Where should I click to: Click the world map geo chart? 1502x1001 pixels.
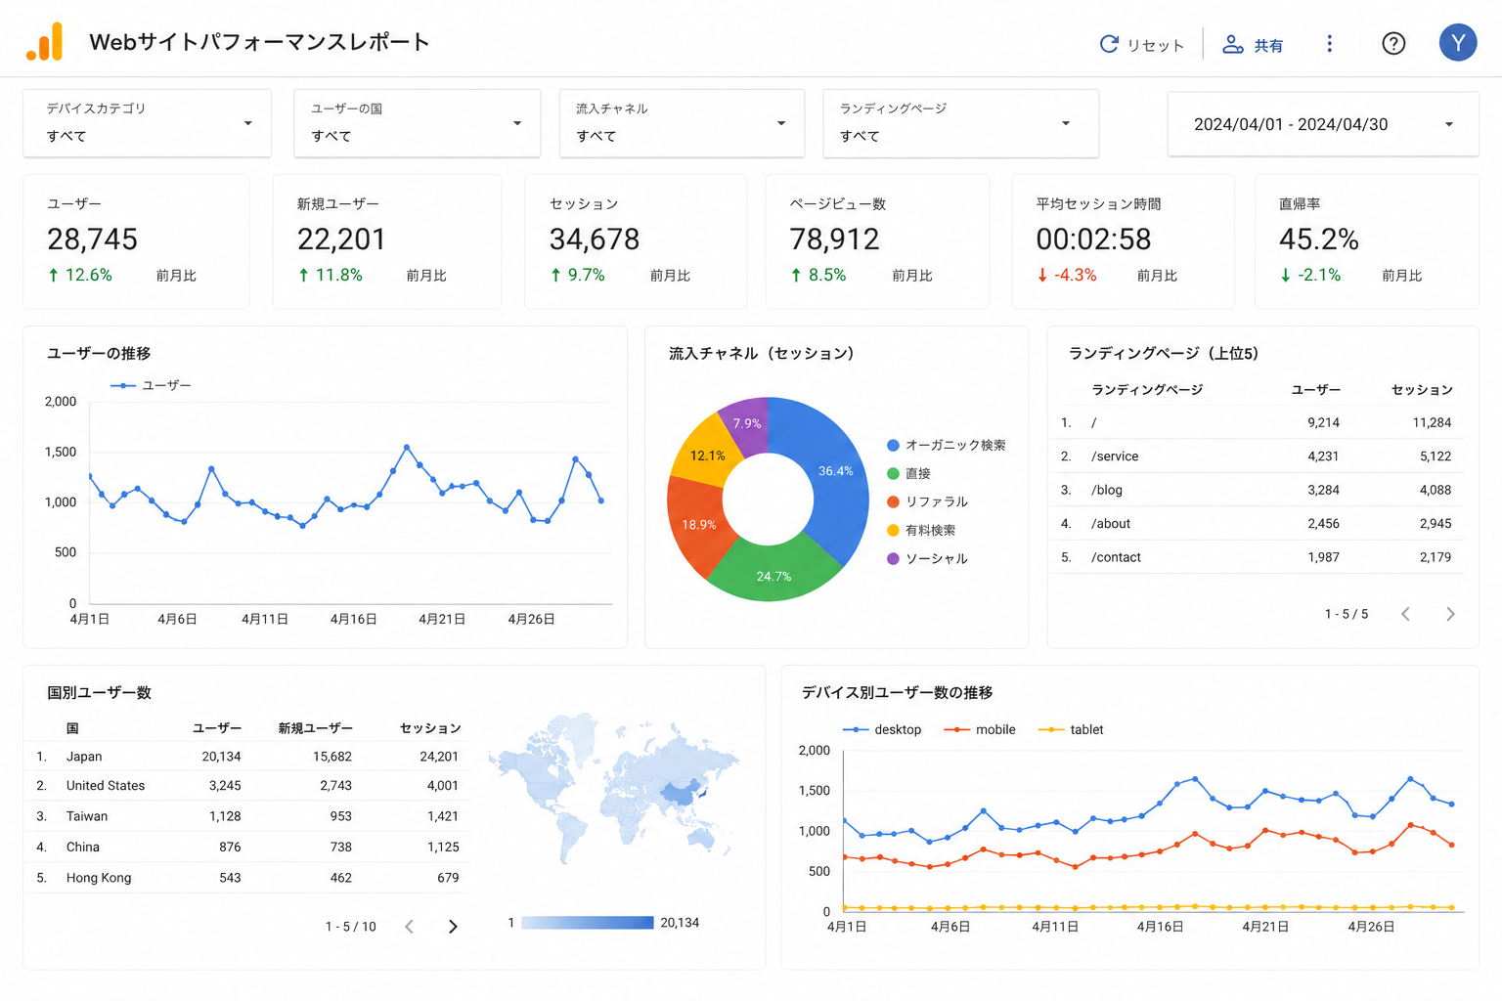pos(613,787)
